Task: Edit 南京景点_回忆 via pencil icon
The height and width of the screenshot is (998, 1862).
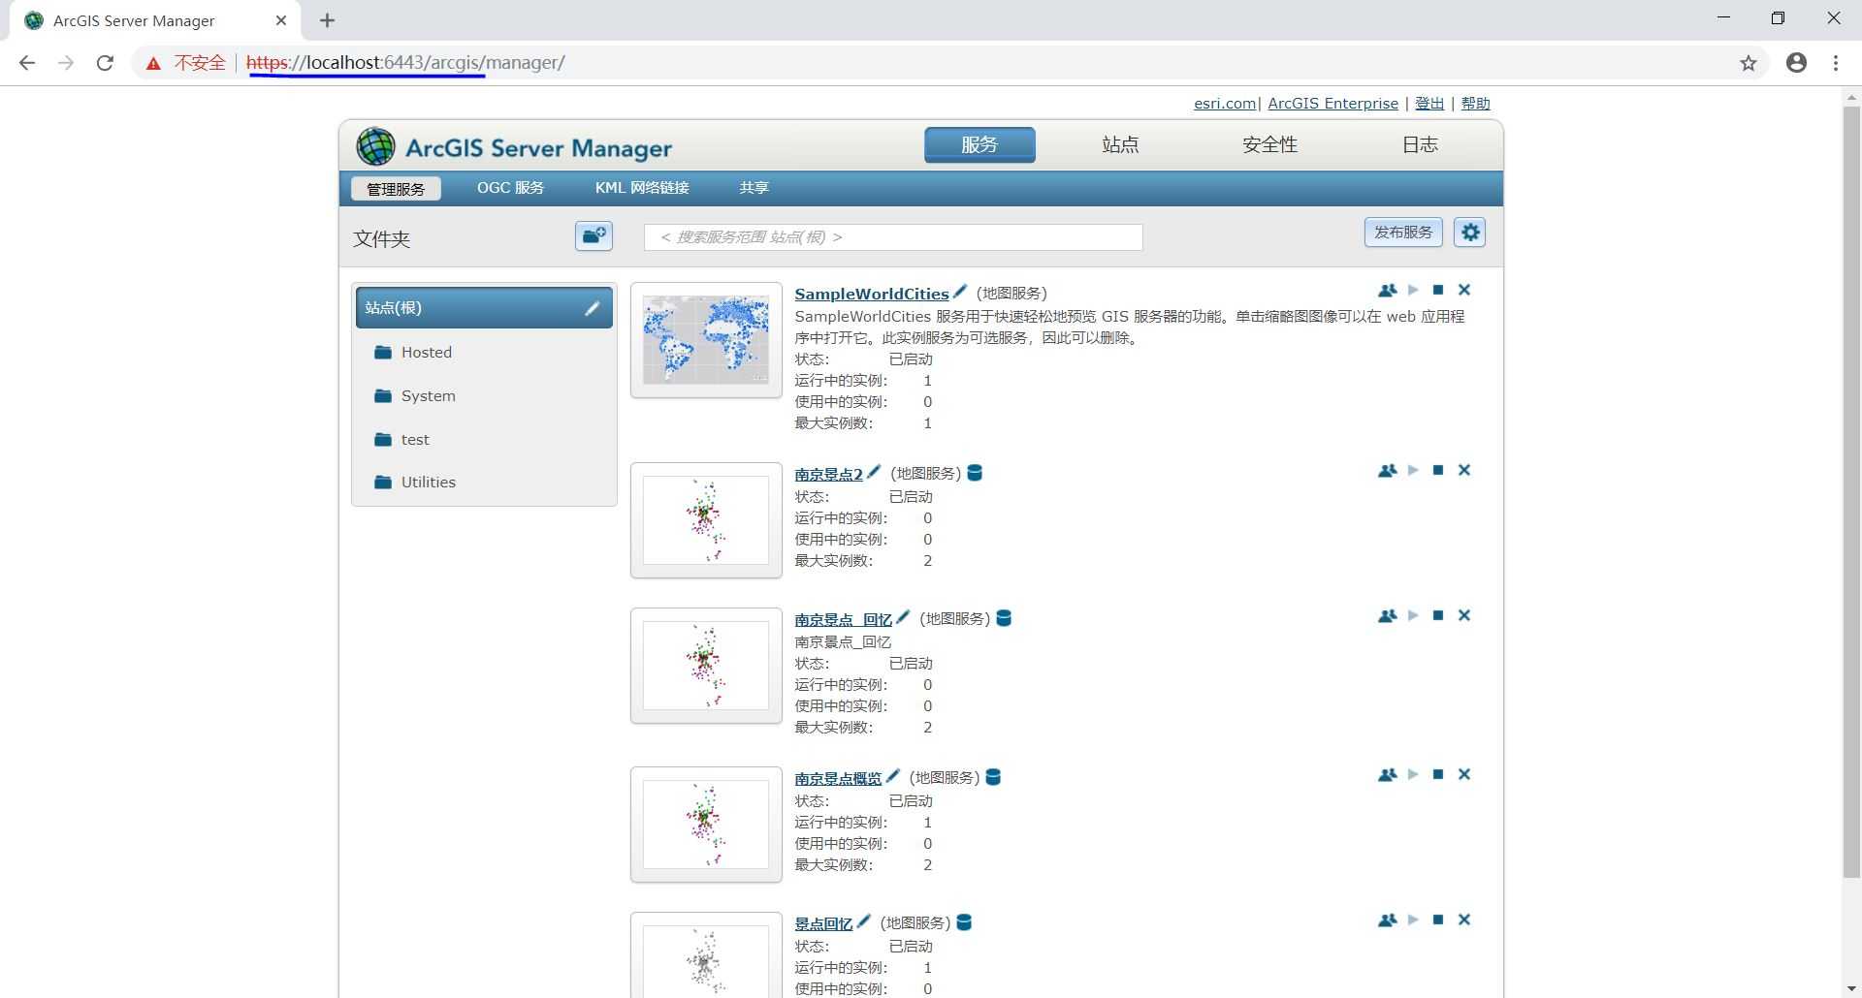Action: 903,617
